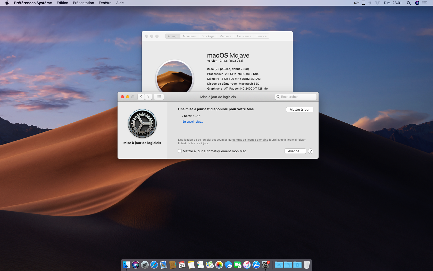Go back with the left chevron button
The height and width of the screenshot is (271, 433).
(141, 97)
